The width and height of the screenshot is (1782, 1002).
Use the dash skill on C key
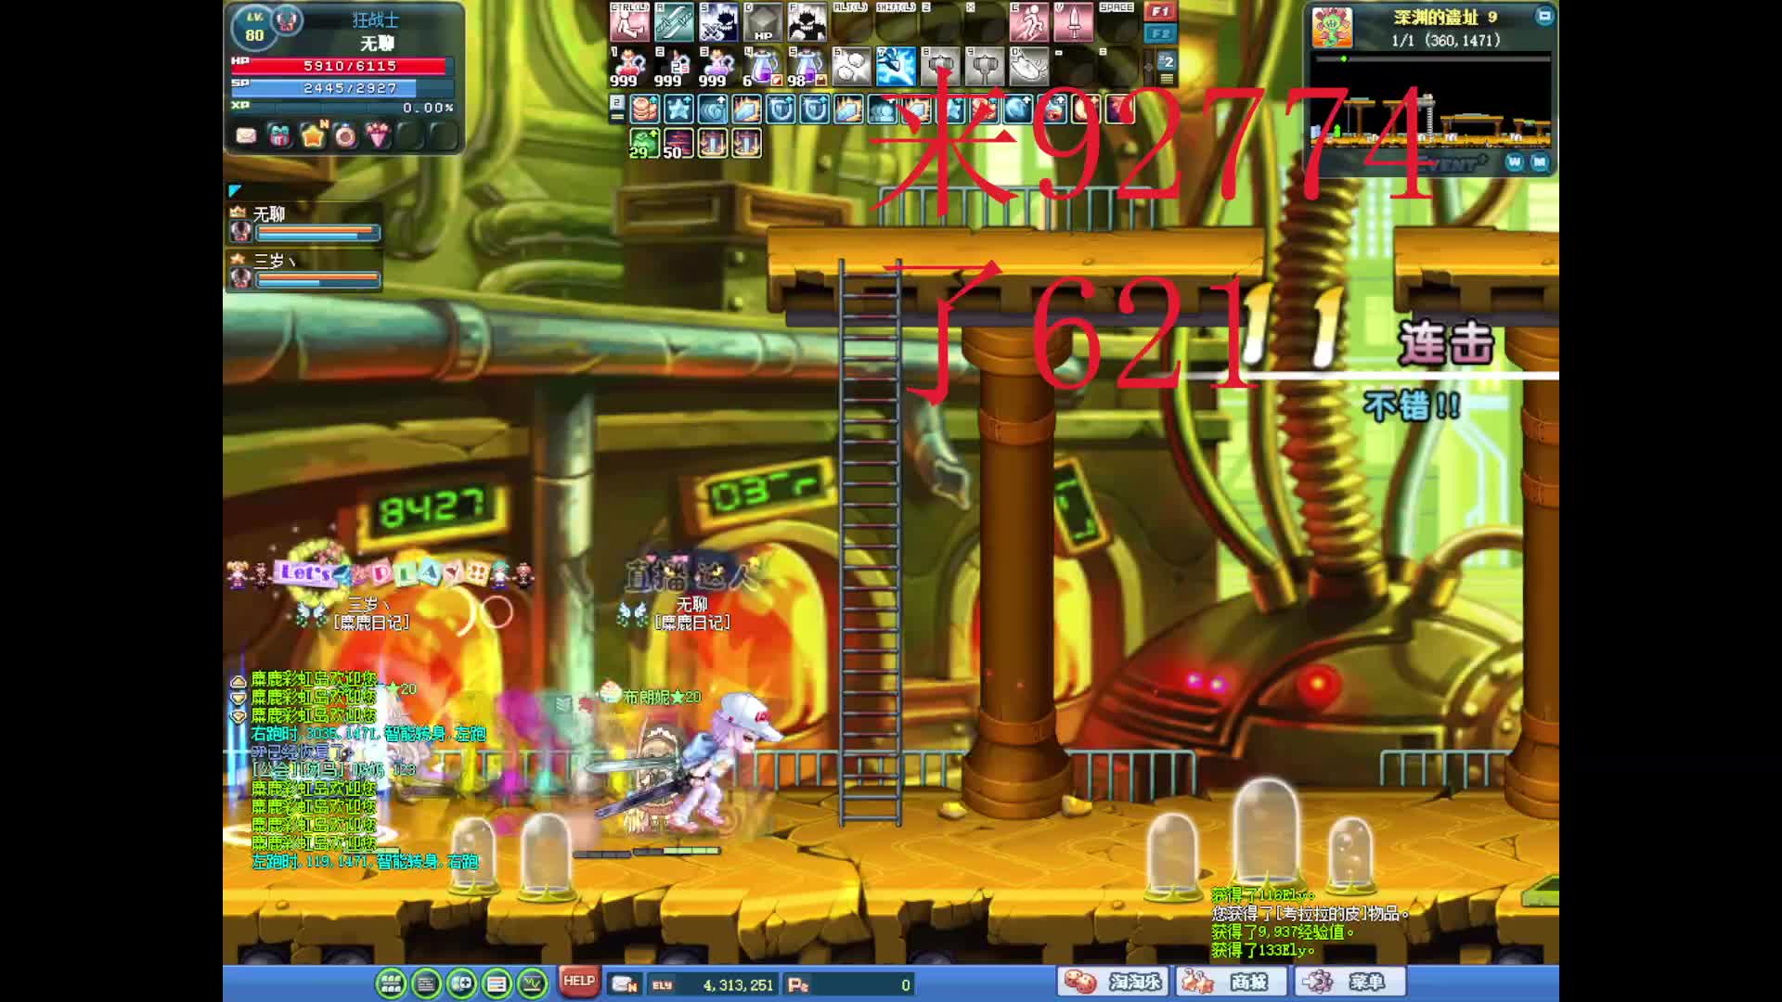1028,22
